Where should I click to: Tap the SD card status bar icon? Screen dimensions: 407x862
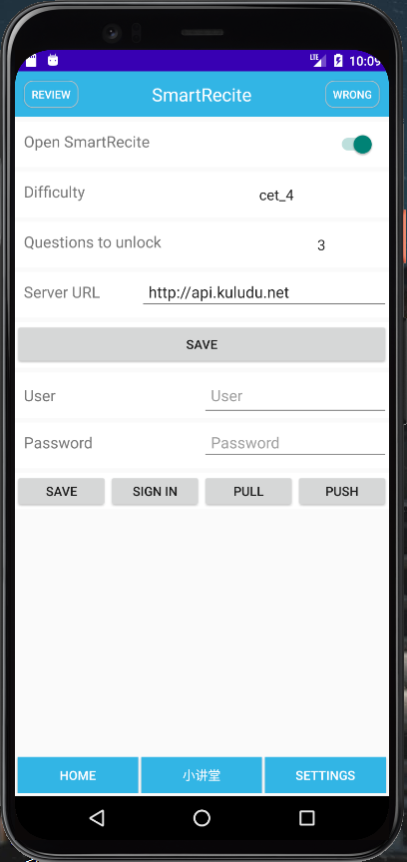click(x=31, y=60)
